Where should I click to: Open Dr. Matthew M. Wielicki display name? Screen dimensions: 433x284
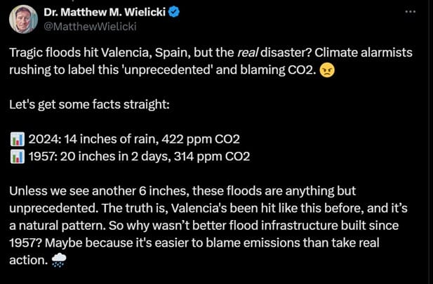[105, 12]
